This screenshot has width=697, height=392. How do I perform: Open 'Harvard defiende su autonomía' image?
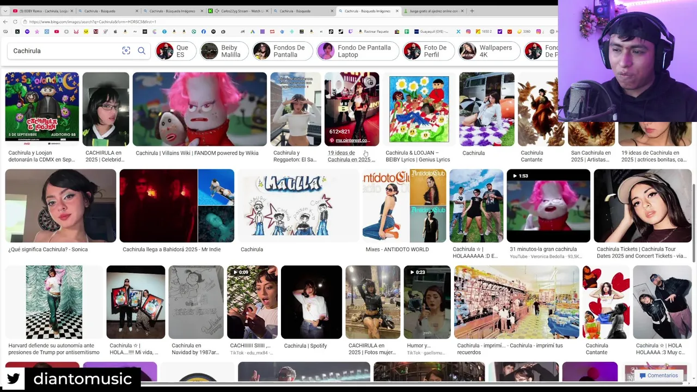click(x=54, y=302)
